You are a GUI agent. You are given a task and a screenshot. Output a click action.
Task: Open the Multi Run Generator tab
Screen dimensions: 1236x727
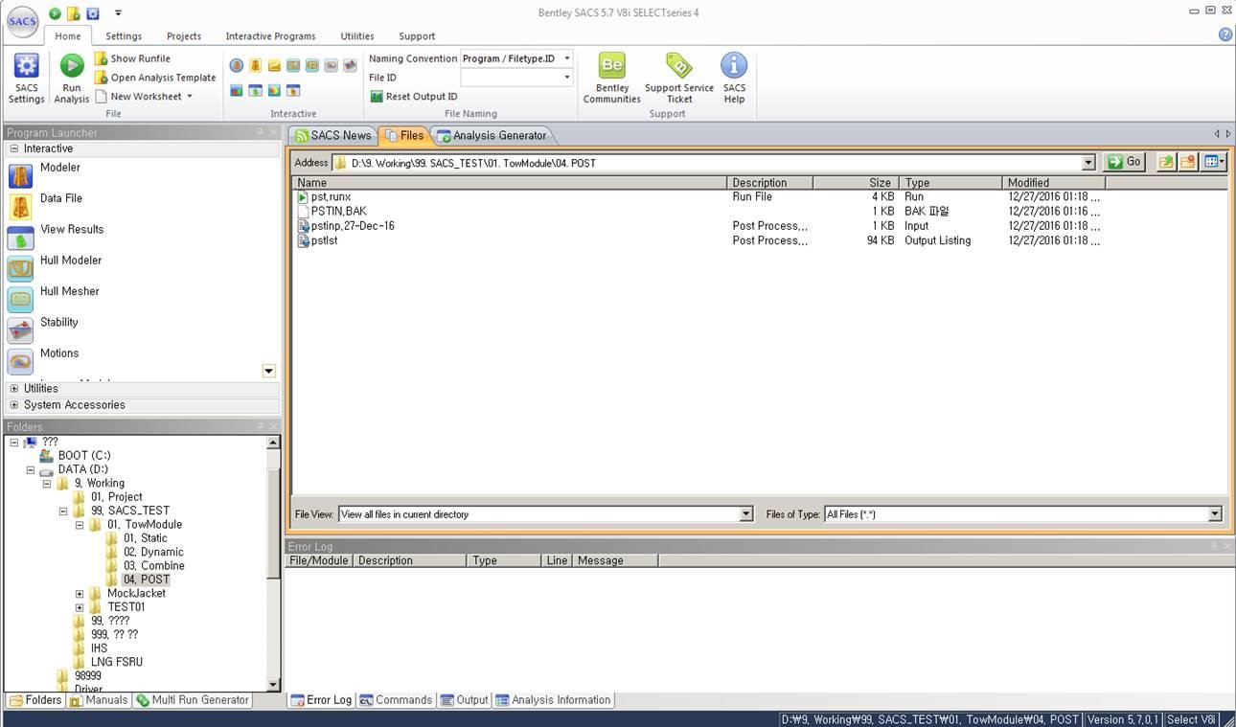coord(193,700)
